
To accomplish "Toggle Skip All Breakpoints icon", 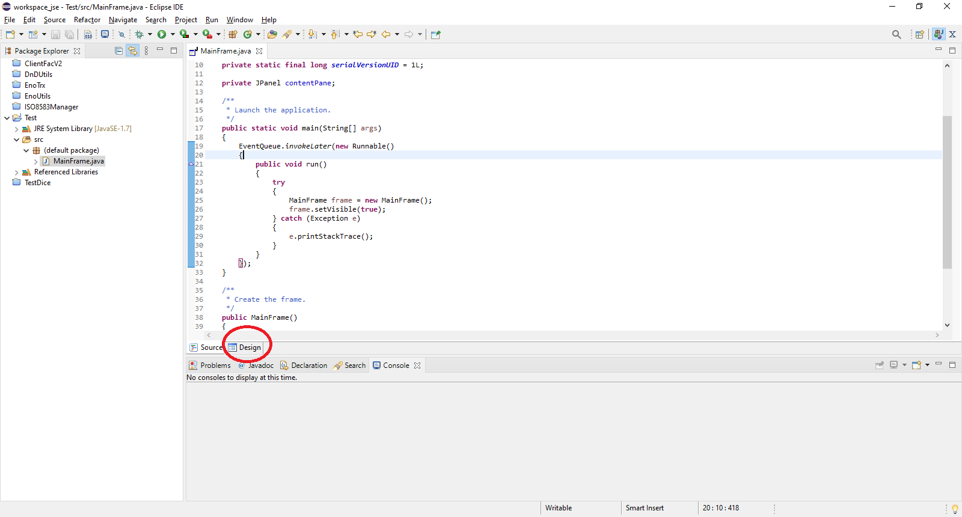I will tap(121, 34).
